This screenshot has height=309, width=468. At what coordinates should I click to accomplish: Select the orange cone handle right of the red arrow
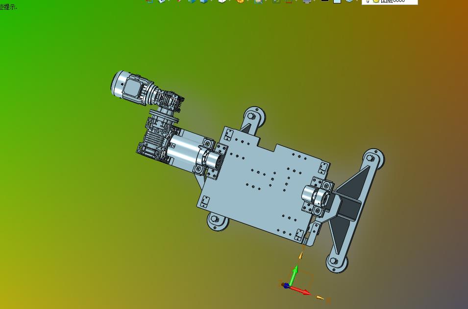(x=320, y=297)
